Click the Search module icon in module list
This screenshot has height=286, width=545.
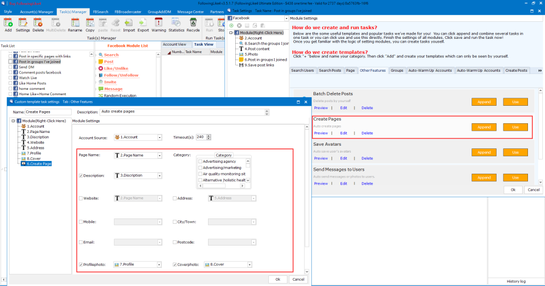(x=101, y=55)
